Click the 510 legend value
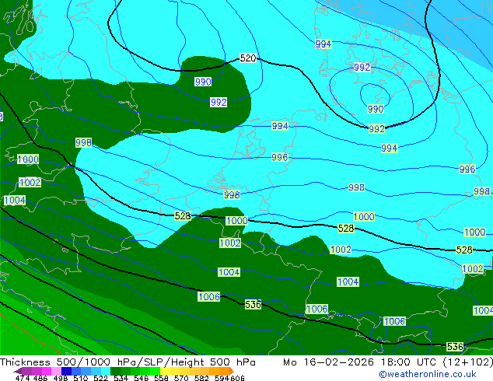This screenshot has width=493, height=381. click(81, 378)
